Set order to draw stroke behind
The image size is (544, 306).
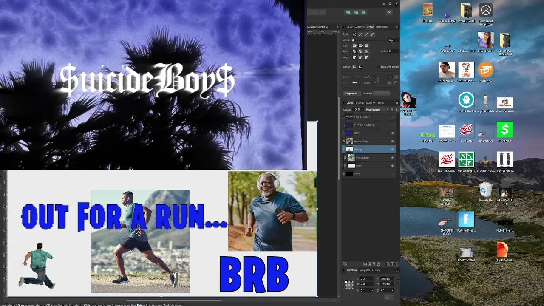click(354, 67)
